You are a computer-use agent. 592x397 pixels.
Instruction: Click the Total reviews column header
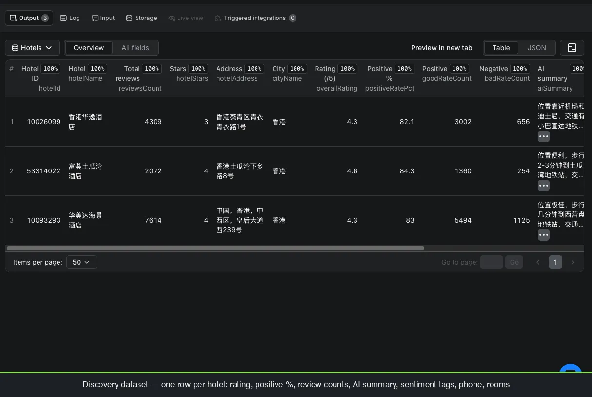138,78
